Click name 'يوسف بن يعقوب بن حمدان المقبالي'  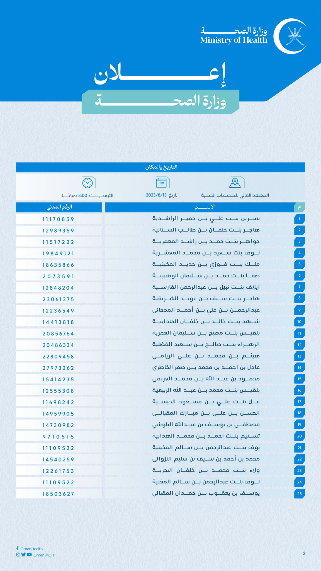206,493
